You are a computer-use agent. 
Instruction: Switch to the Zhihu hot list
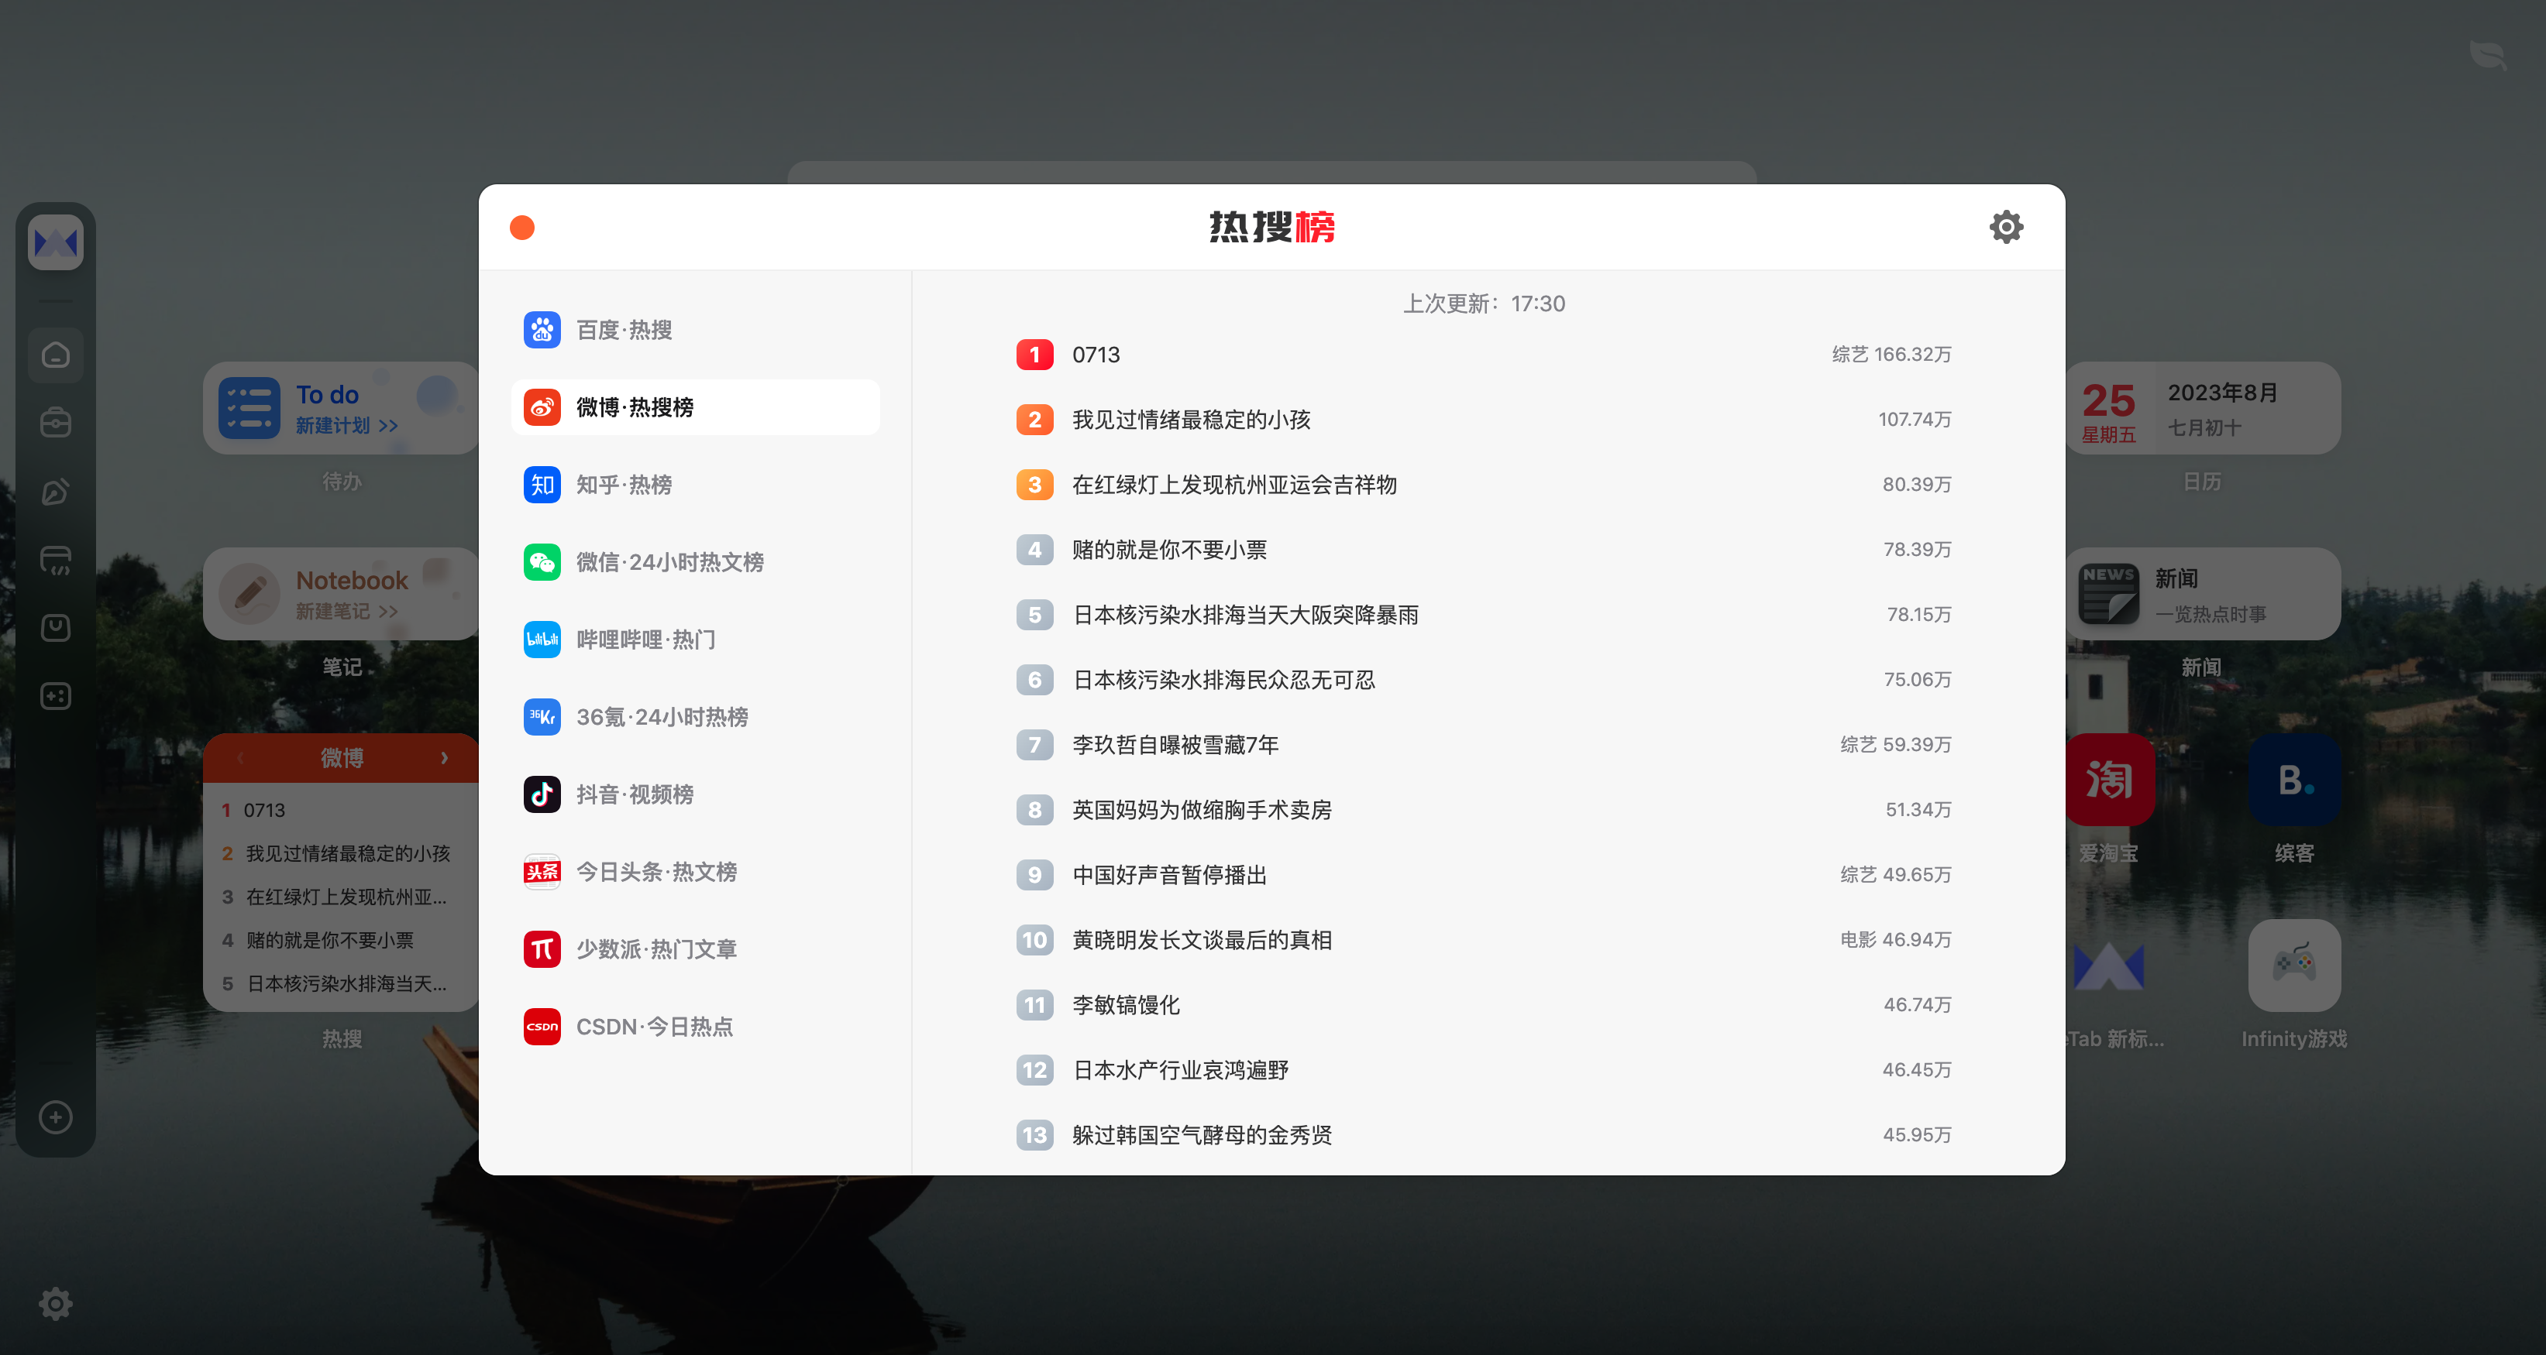tap(624, 485)
